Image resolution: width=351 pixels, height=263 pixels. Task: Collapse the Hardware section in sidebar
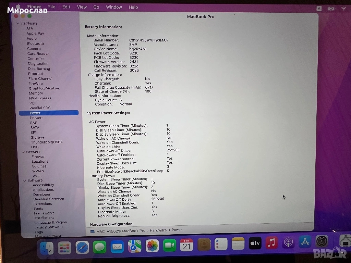18,23
